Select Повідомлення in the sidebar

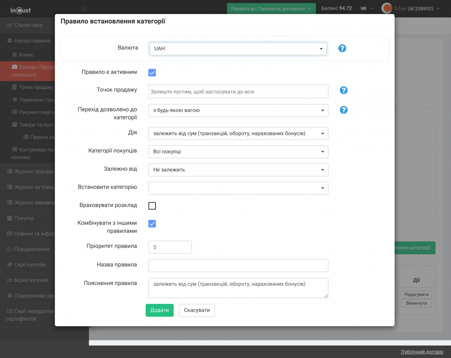click(31, 249)
